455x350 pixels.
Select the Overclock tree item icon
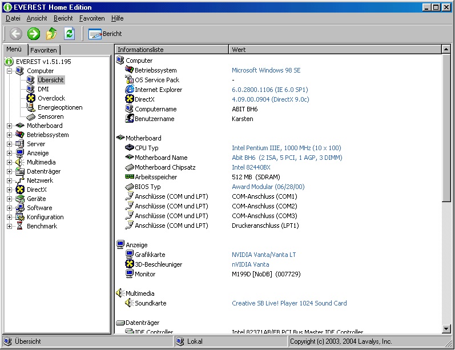31,98
